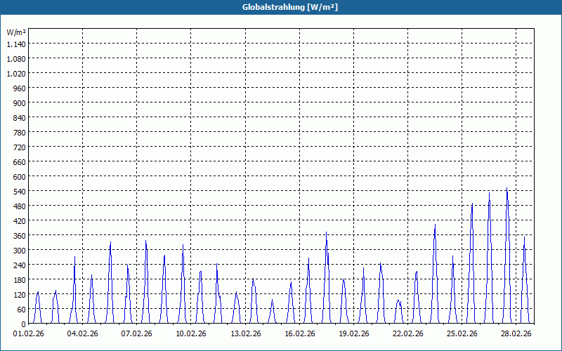
Task: Click the 22.02.26 date label
Action: pos(408,334)
